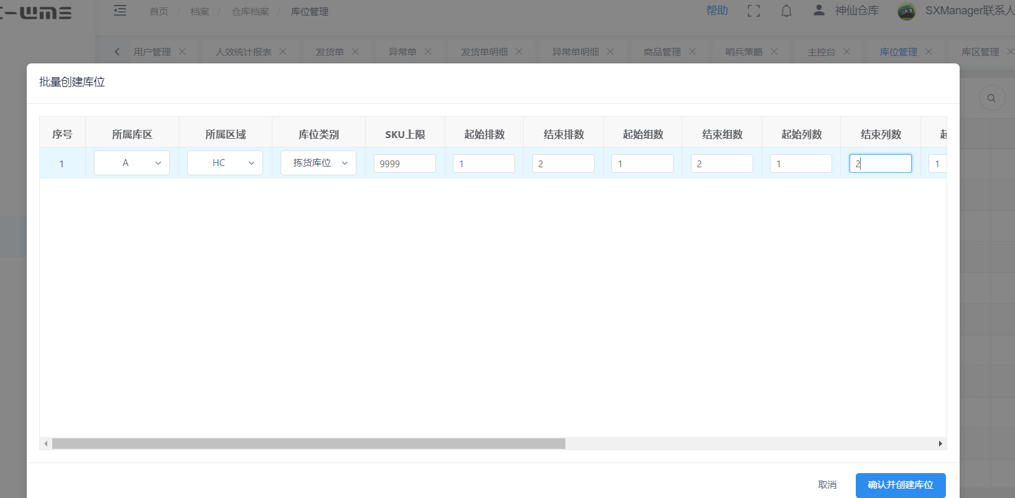This screenshot has height=498, width=1015.
Task: Switch to the 发货单明细 tab
Action: [484, 52]
